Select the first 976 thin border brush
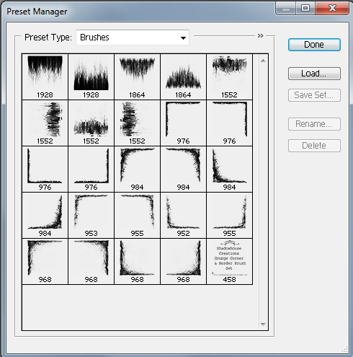This screenshot has width=353, height=357. [x=183, y=123]
